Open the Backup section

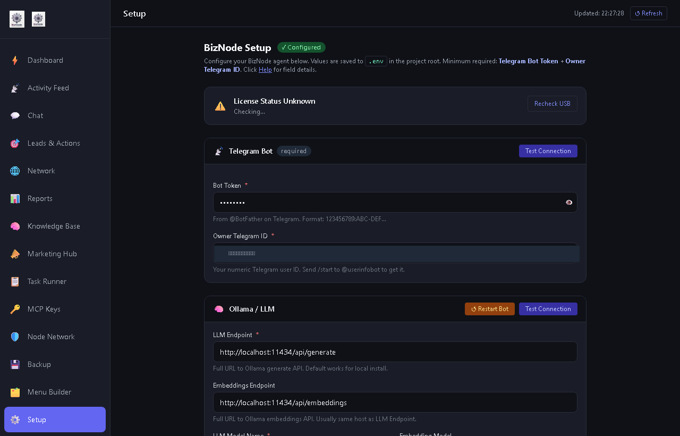coord(39,364)
